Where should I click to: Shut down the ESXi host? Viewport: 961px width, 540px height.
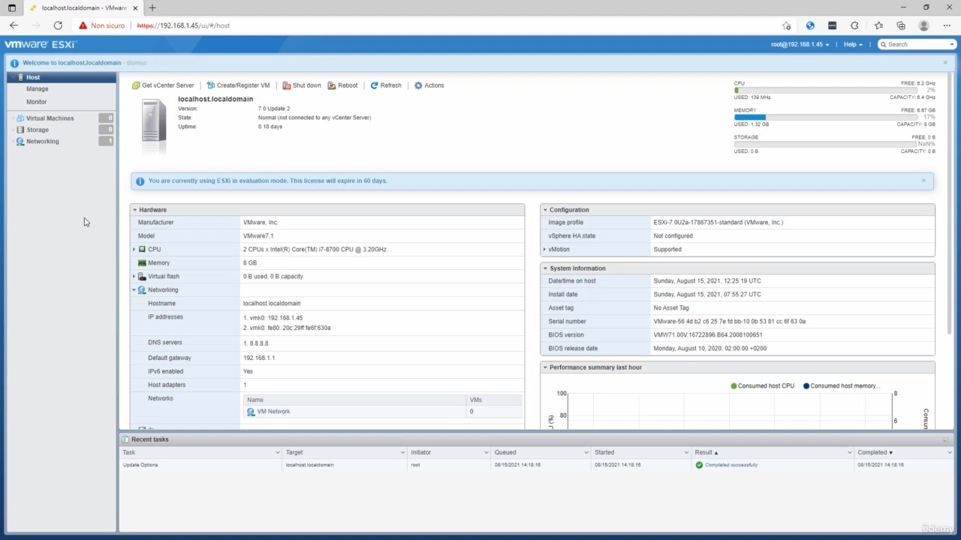tap(302, 85)
